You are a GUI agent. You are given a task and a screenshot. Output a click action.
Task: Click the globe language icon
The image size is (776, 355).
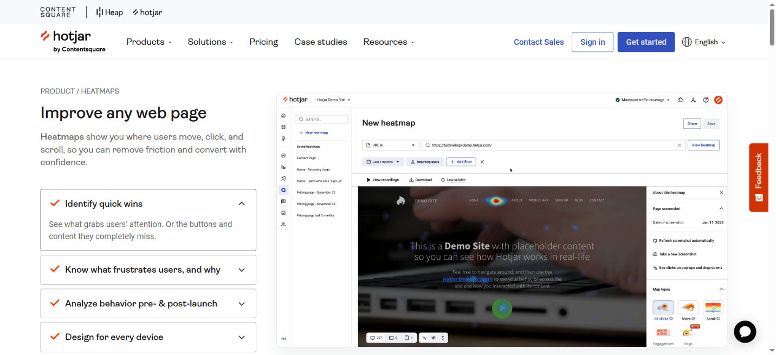click(687, 42)
